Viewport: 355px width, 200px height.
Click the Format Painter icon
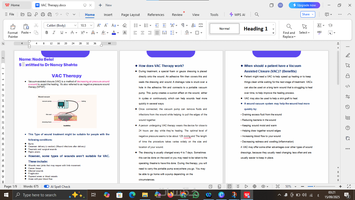[13, 27]
